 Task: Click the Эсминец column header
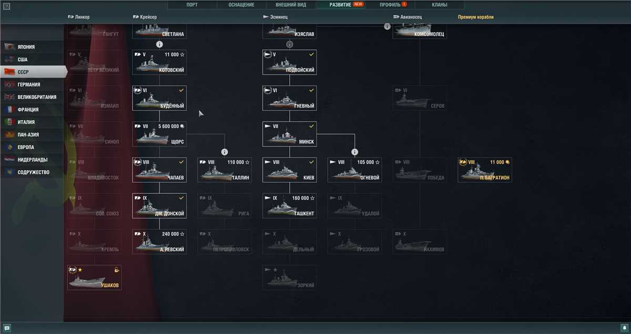(275, 17)
